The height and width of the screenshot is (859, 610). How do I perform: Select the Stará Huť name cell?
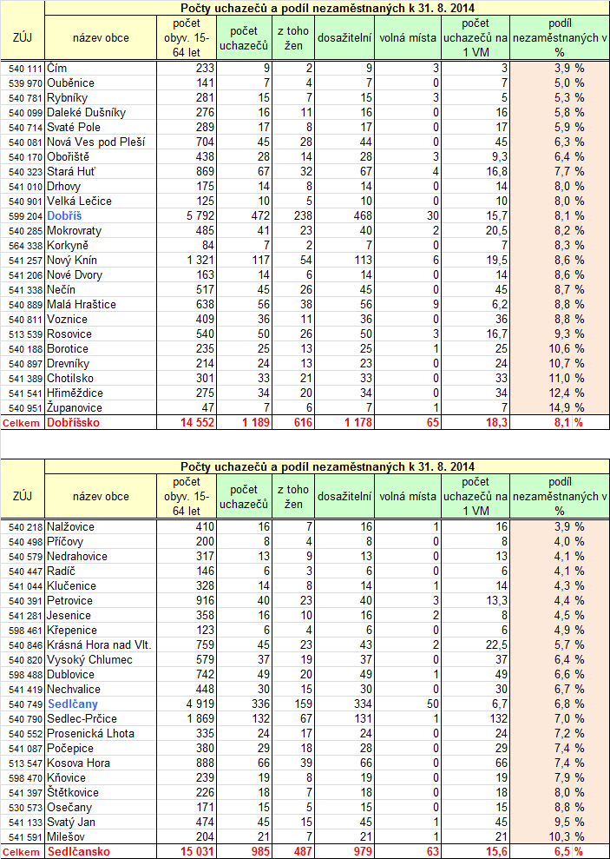tap(101, 172)
